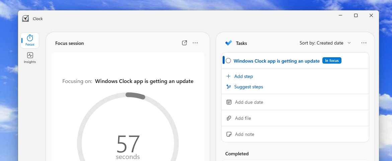Switch to the Insights tab
The image size is (392, 161).
tap(30, 58)
